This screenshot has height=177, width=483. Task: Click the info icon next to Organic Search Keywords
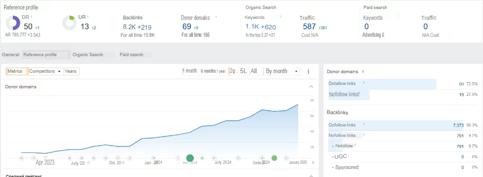[281, 17]
